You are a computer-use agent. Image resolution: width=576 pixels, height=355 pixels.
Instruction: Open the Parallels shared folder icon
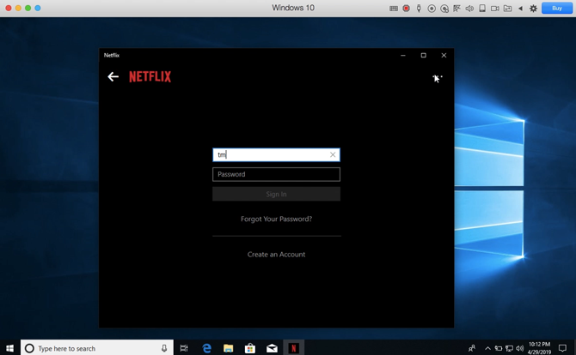point(508,9)
